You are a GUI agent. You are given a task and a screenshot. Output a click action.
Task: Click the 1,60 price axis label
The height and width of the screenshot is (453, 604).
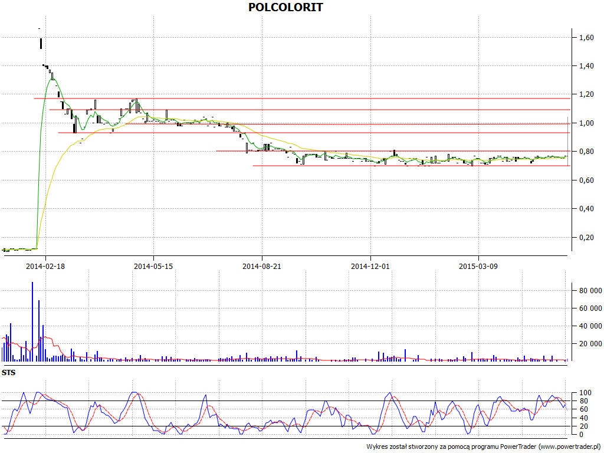tap(586, 38)
